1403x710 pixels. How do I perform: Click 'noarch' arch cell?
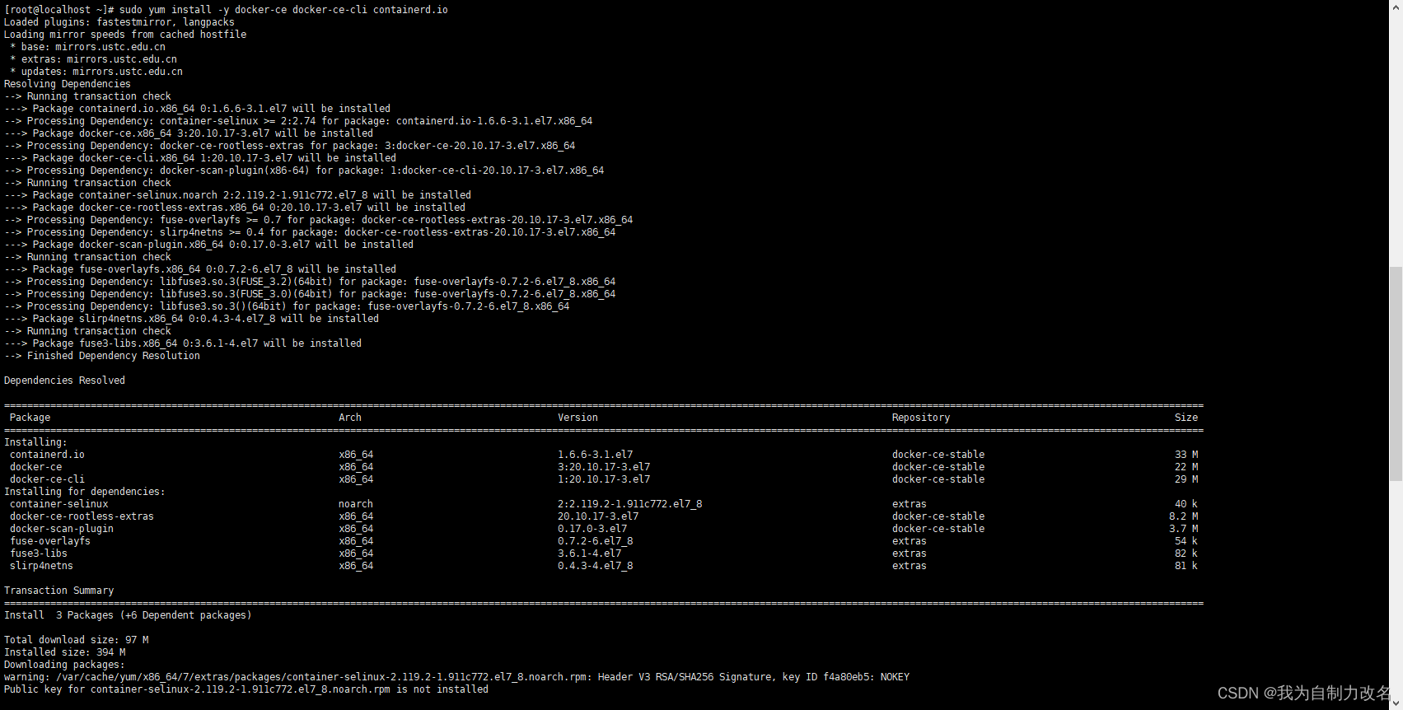pyautogui.click(x=356, y=504)
